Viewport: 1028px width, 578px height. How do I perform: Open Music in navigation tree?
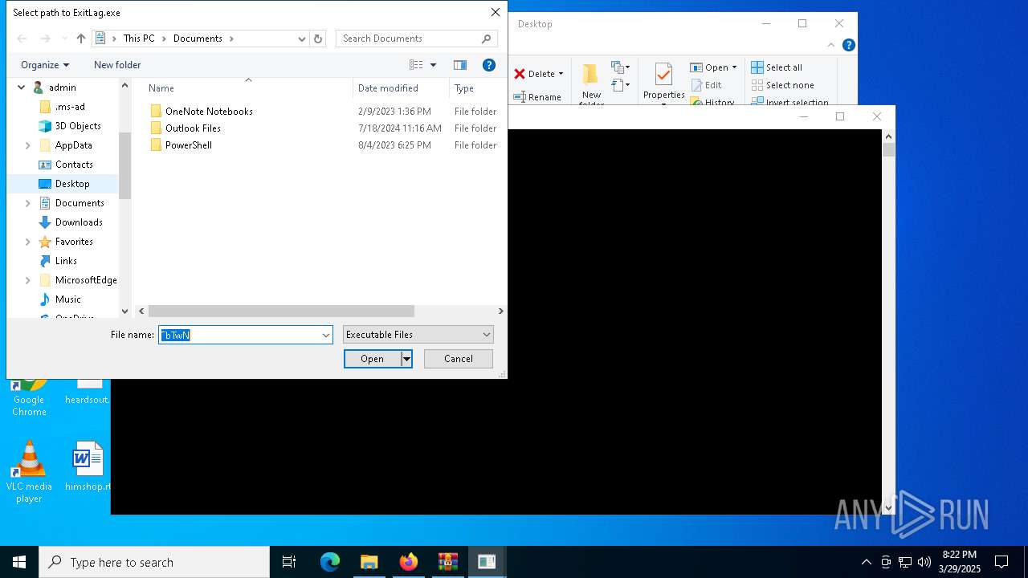[x=68, y=299]
